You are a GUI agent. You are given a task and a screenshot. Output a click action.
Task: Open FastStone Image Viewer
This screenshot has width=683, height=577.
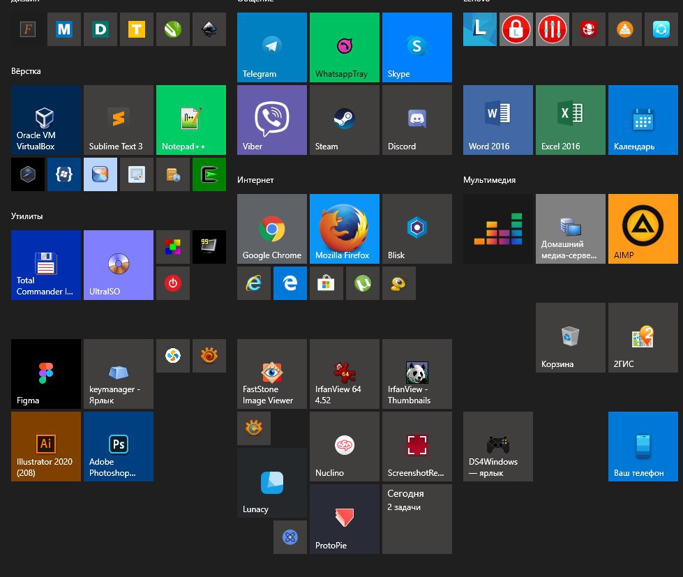(x=272, y=374)
